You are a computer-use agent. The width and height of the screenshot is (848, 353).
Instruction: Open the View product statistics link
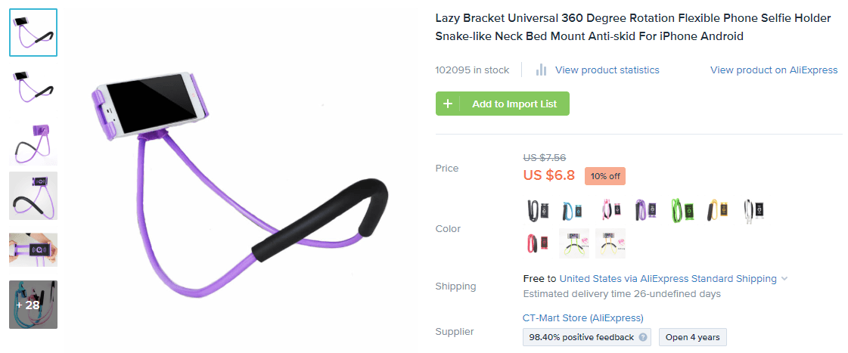click(x=607, y=70)
